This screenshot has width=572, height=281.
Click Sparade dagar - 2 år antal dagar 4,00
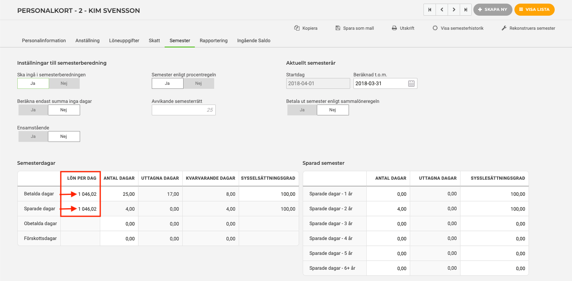(x=388, y=209)
